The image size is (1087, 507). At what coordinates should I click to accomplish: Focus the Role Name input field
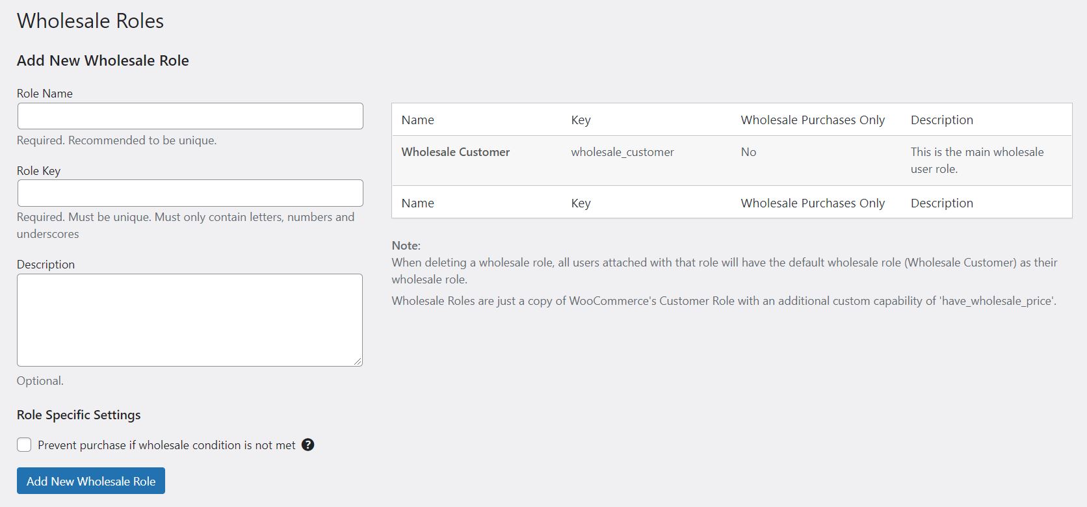pos(190,116)
